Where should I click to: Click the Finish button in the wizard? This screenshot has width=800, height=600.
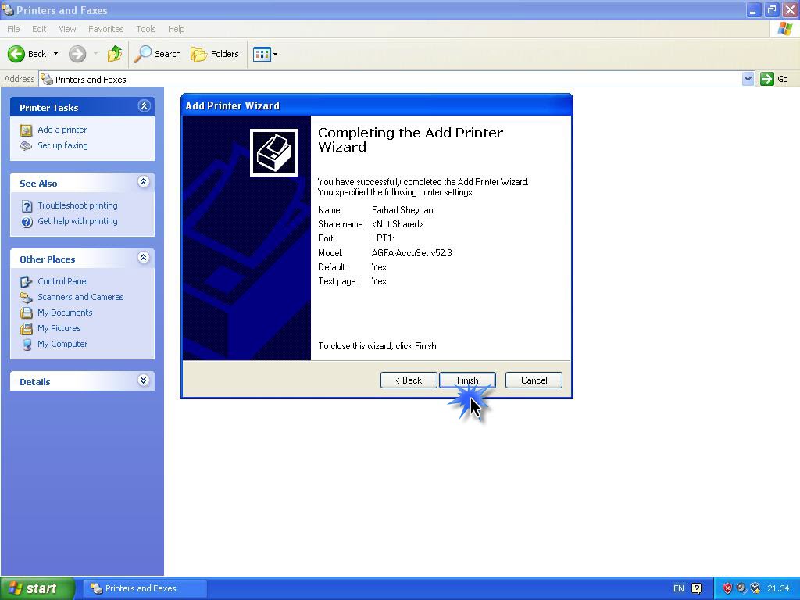466,380
